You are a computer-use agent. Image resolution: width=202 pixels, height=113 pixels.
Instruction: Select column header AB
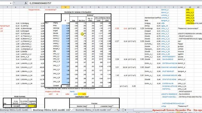click(190, 7)
